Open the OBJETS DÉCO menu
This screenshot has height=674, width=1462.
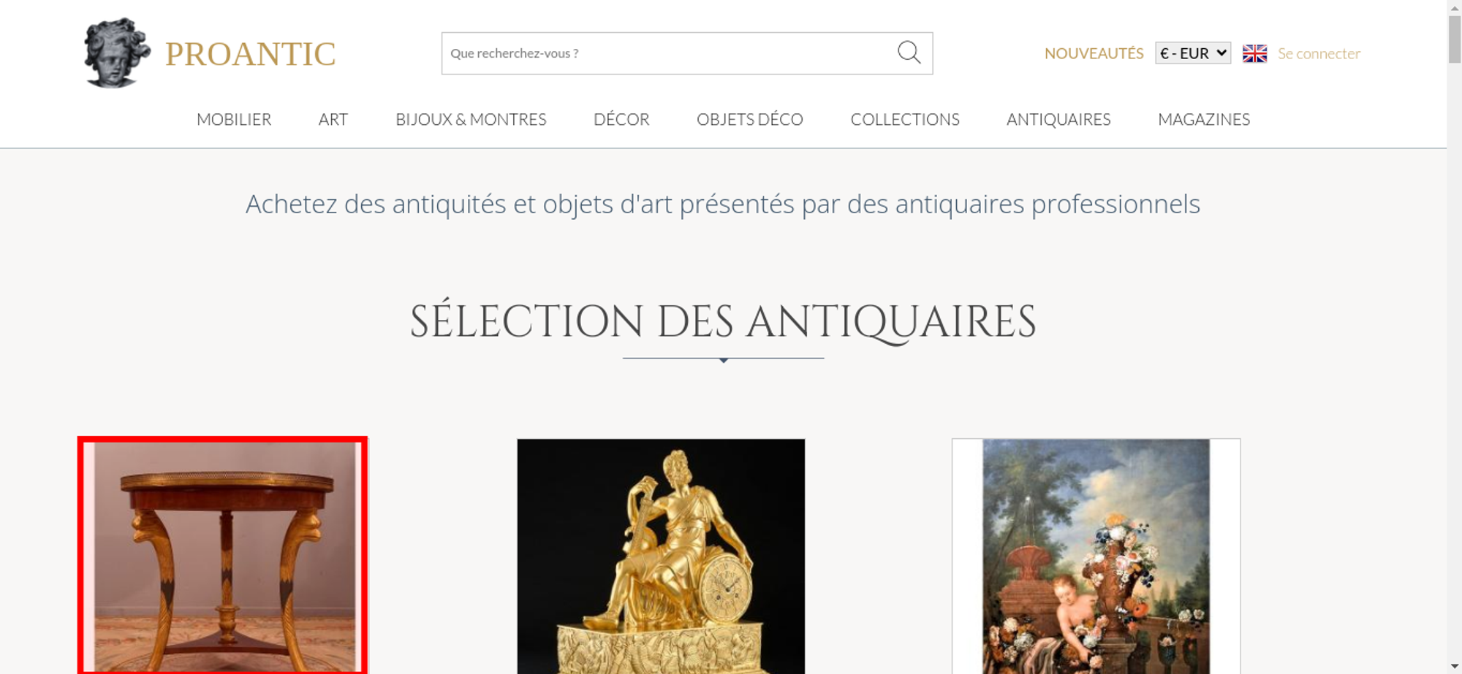(x=750, y=119)
